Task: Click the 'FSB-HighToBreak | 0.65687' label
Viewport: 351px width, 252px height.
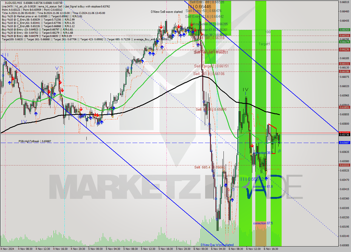Action: coord(35,141)
